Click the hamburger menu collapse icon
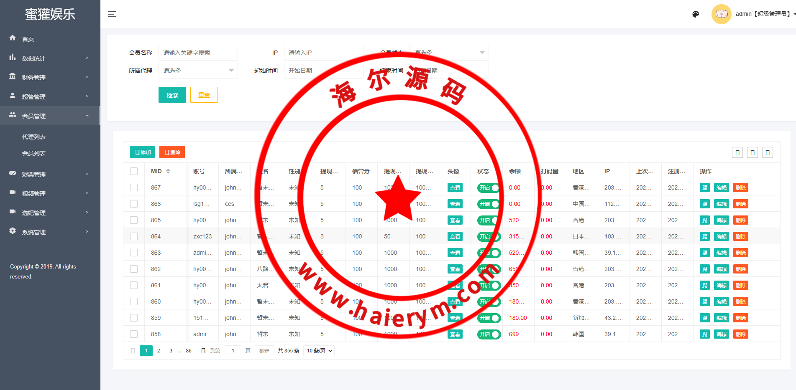 click(112, 14)
